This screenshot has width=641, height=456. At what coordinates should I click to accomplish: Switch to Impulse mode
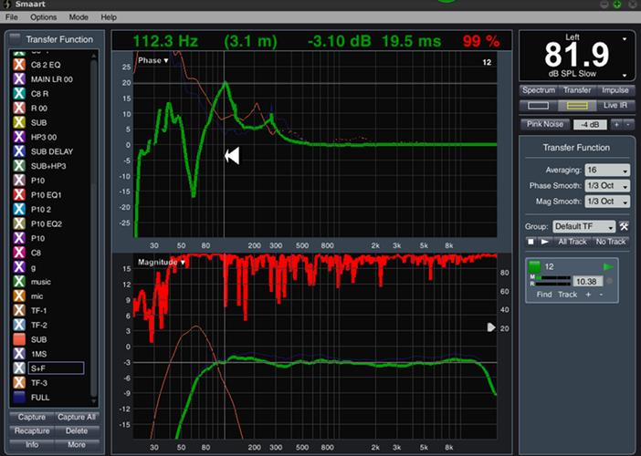[615, 90]
